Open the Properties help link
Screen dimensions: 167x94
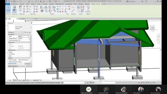tap(12, 63)
